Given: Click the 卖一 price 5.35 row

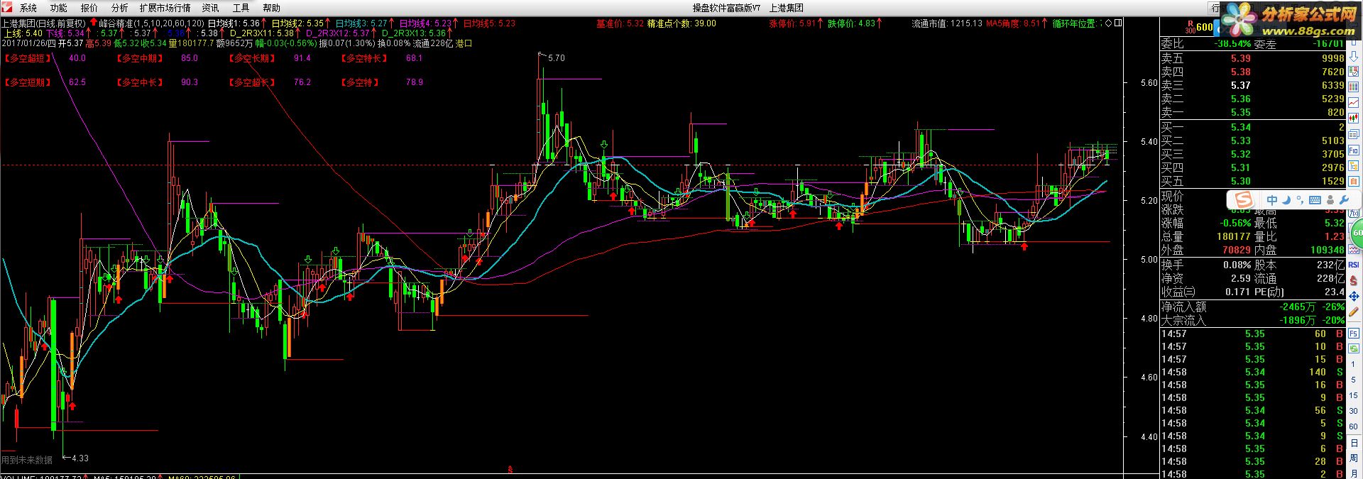Looking at the screenshot, I should point(1253,112).
